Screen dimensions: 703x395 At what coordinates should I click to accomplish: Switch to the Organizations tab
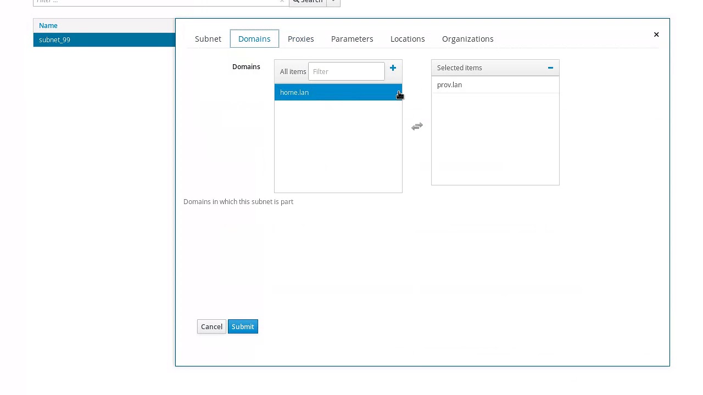[468, 39]
